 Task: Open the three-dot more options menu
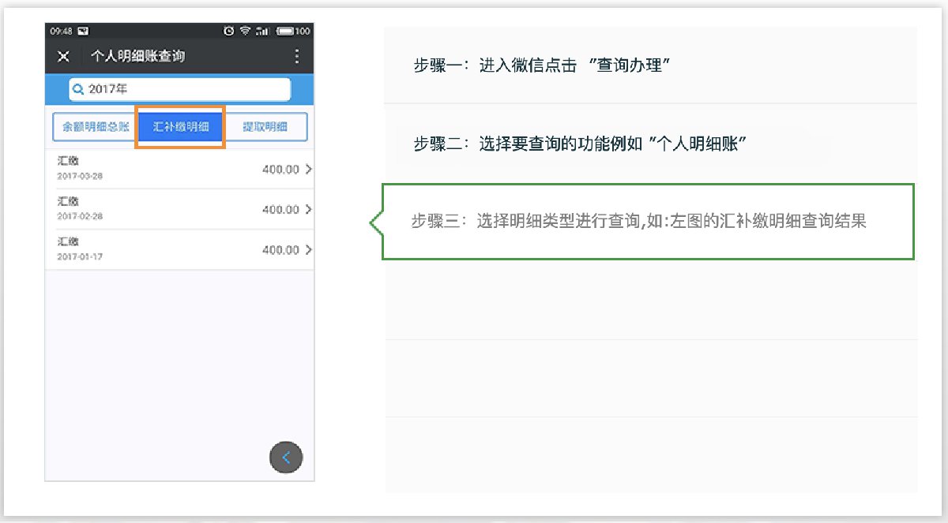(x=297, y=56)
